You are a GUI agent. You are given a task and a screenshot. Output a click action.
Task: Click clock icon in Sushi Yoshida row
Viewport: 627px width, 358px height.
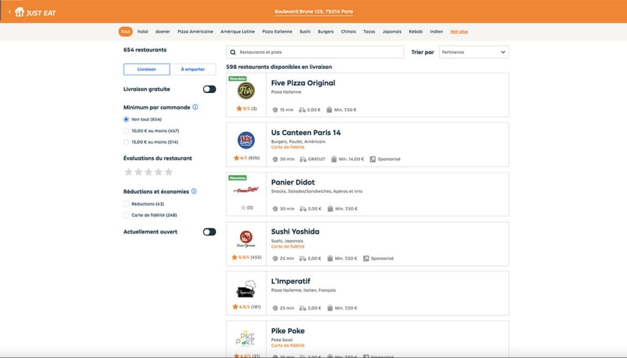275,258
